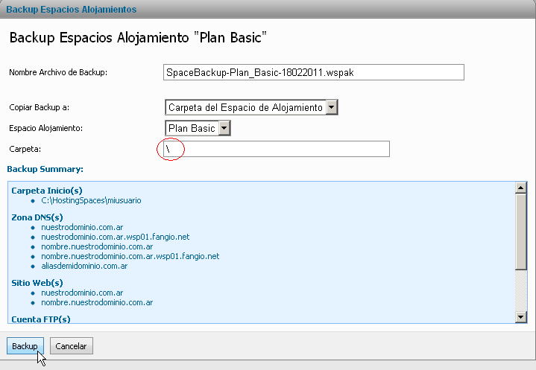This screenshot has height=370, width=536.
Task: Click the summary scrollbar down arrow
Action: [521, 317]
